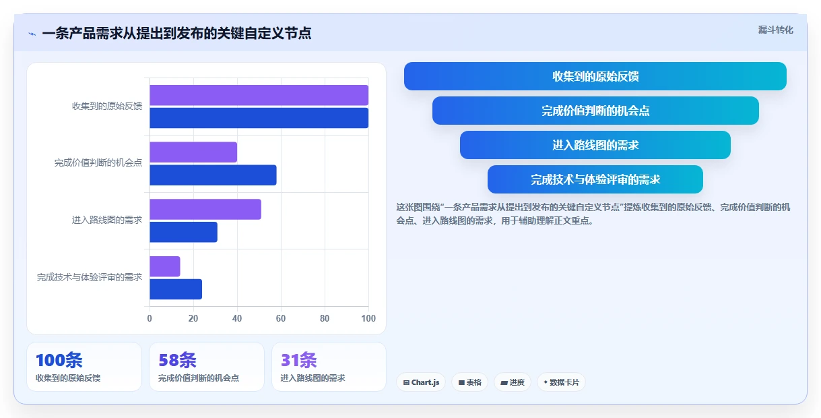The width and height of the screenshot is (821, 418).
Task: Click the x-axis tick value 40
Action: coord(237,319)
